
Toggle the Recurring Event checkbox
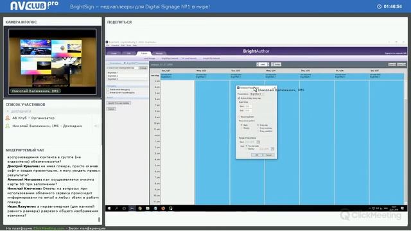point(239,117)
